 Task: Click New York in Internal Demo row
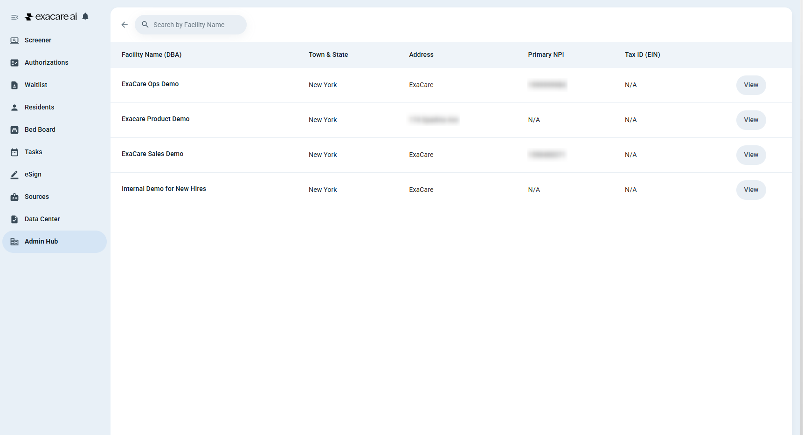click(x=323, y=190)
